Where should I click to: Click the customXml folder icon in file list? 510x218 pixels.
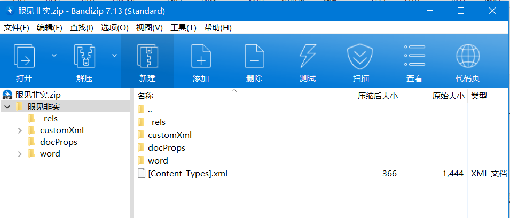coord(141,135)
